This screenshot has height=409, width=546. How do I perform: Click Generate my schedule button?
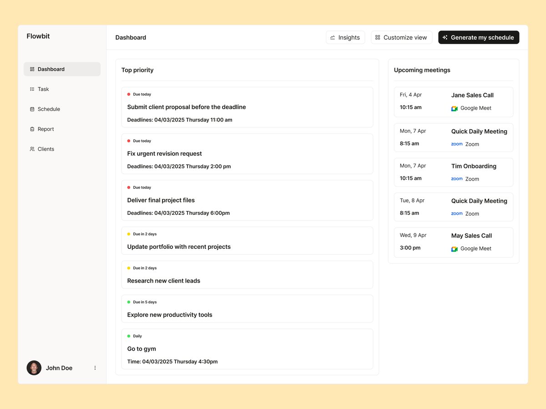click(479, 37)
